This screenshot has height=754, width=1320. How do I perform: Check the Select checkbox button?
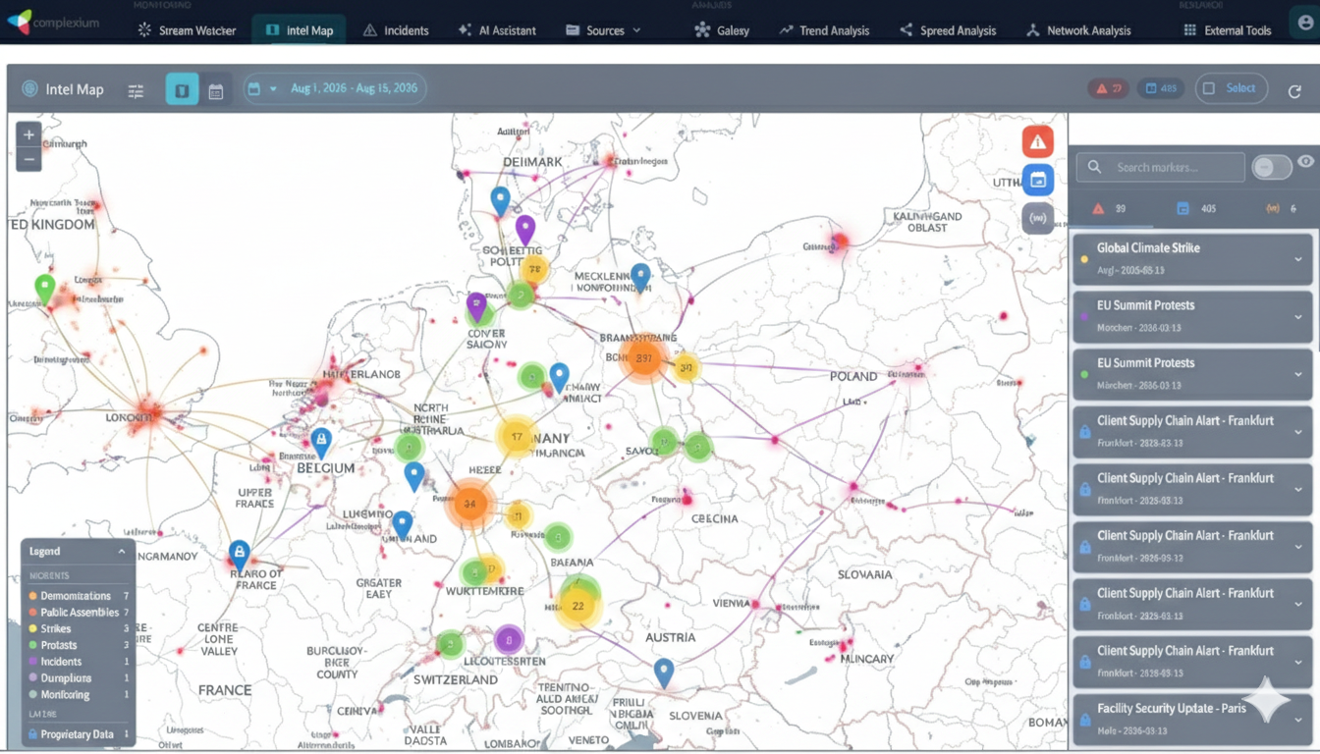tap(1231, 88)
